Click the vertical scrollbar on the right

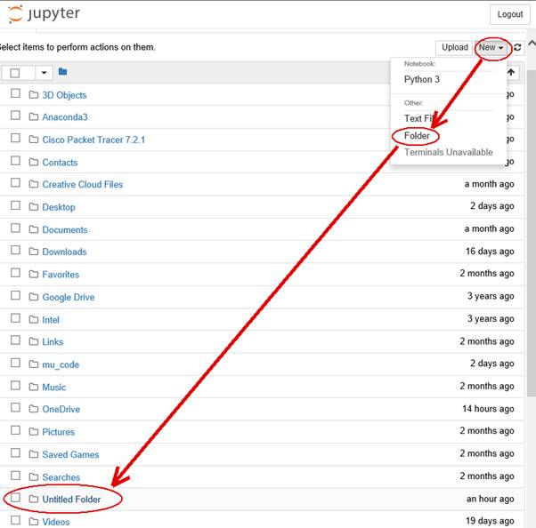coord(531,267)
